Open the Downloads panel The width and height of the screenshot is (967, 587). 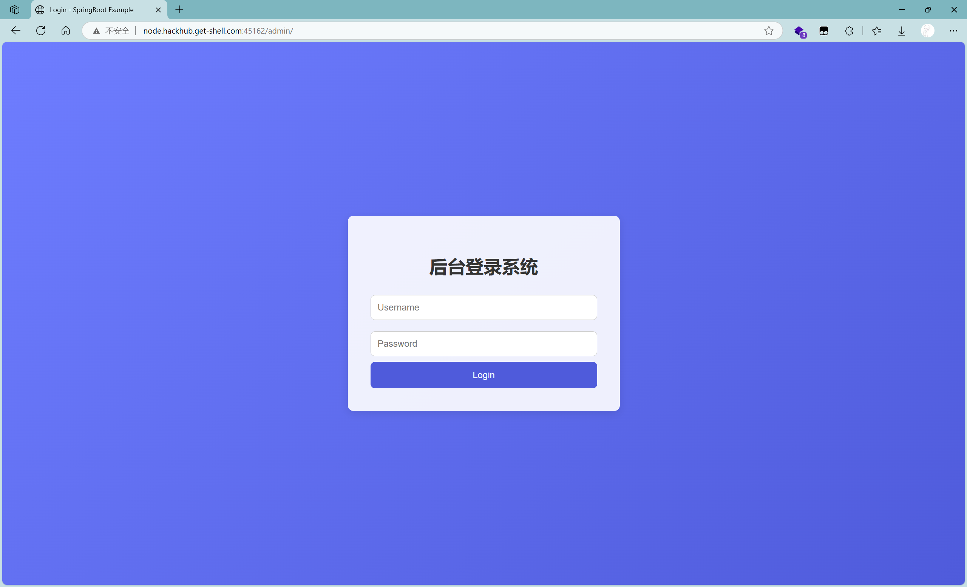coord(902,31)
